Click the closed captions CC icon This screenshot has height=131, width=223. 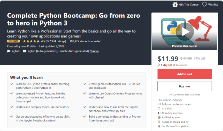[24, 51]
